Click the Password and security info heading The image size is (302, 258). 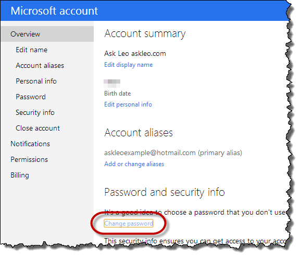[x=165, y=192]
